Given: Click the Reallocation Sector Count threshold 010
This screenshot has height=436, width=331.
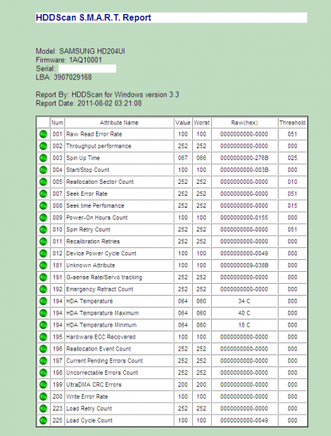Looking at the screenshot, I should [x=292, y=182].
